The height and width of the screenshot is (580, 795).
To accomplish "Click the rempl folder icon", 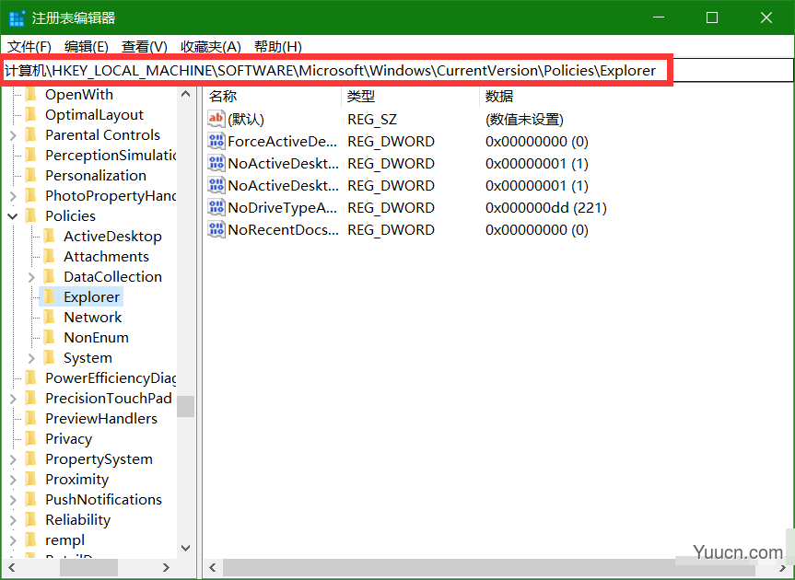I will (31, 540).
